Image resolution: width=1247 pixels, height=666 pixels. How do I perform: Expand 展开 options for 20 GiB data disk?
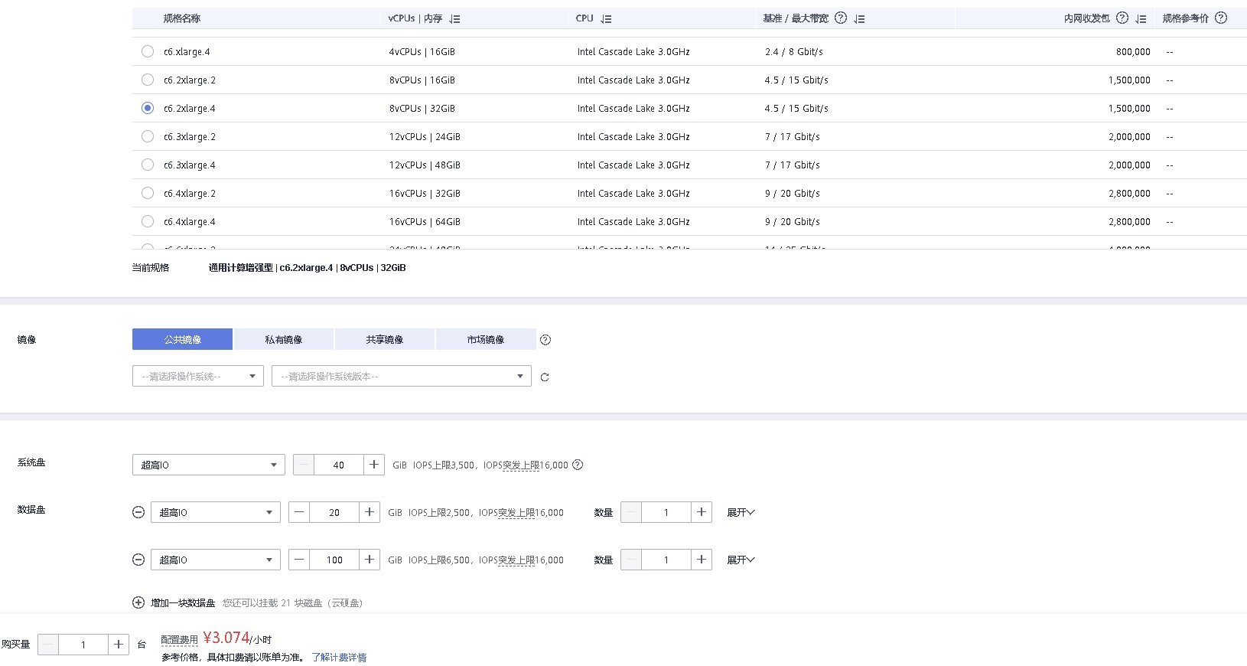tap(741, 512)
